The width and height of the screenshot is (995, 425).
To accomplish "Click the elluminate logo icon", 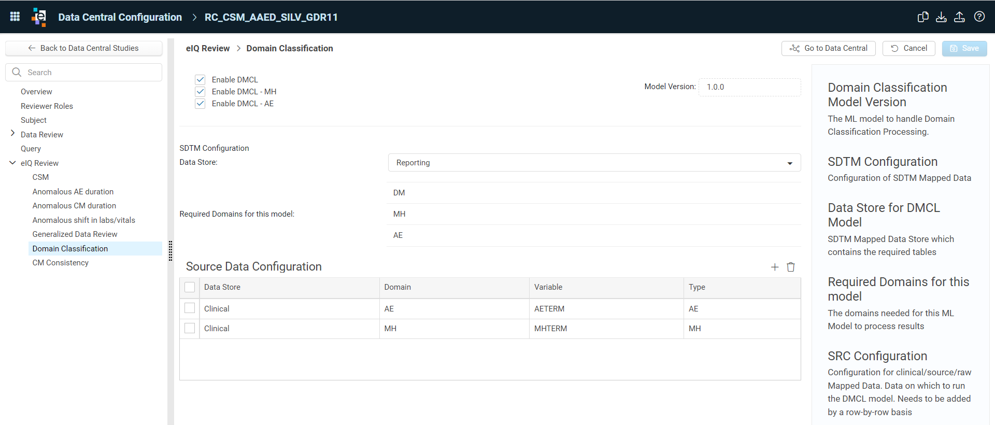I will point(39,17).
